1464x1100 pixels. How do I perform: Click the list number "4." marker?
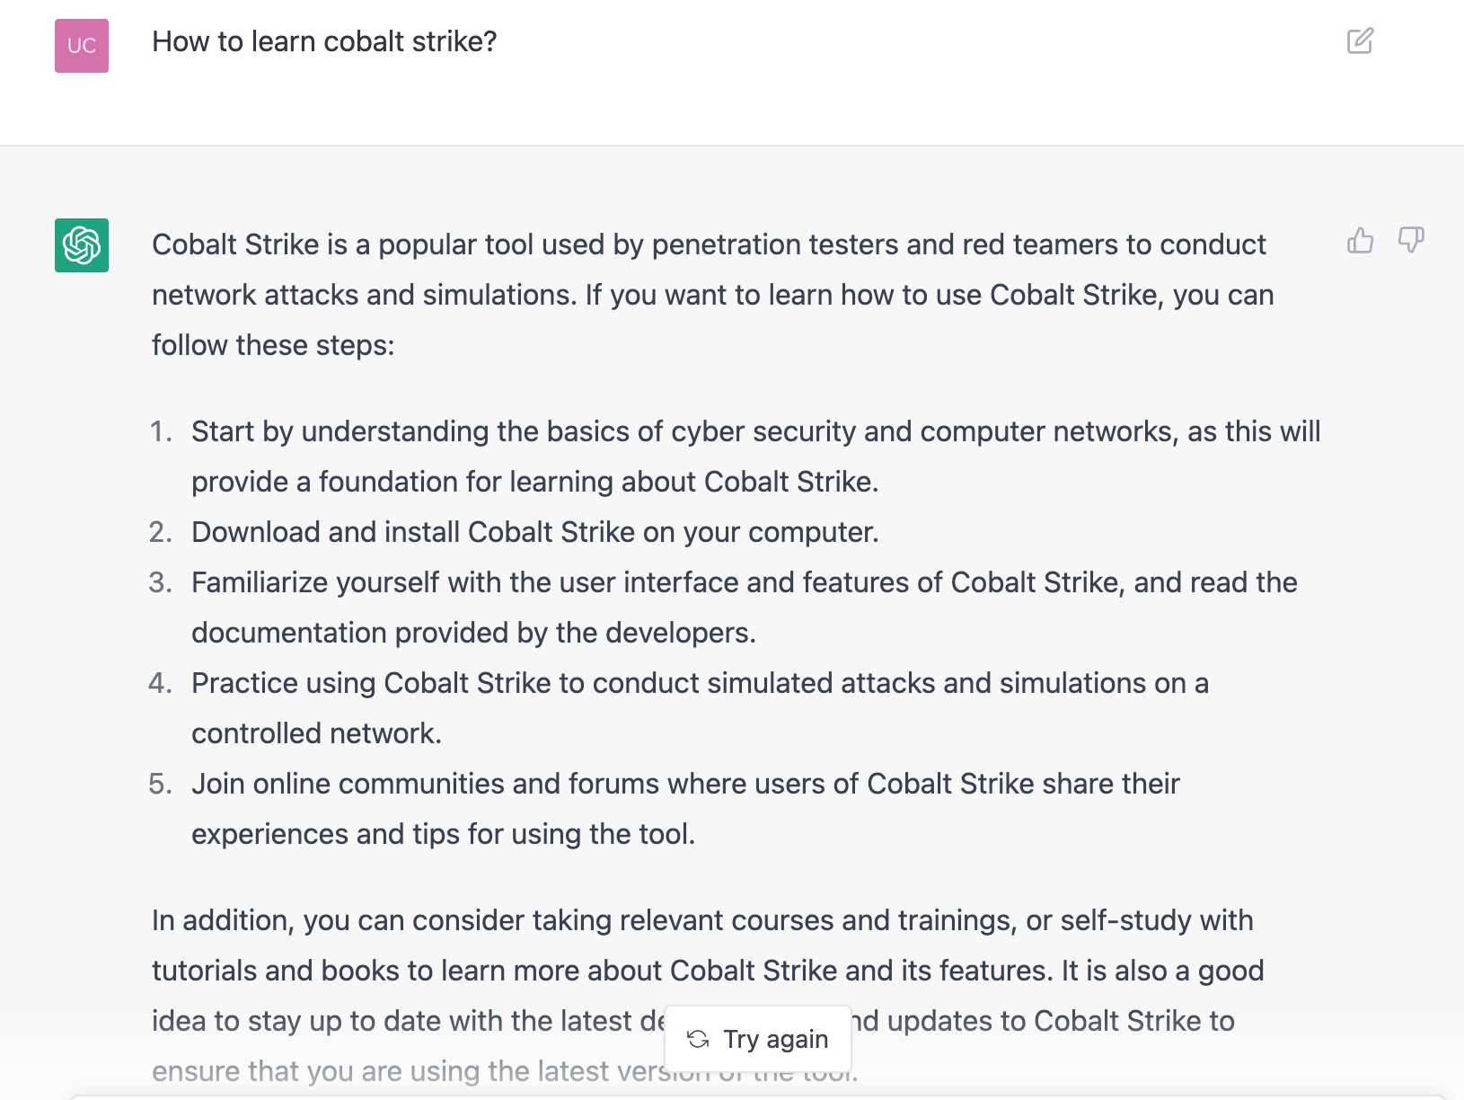click(161, 683)
